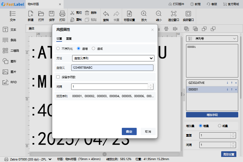Click the 删除 trash icon
The image size is (243, 162).
tap(87, 13)
